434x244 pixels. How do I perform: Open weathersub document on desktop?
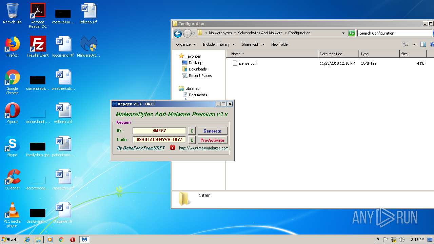pyautogui.click(x=63, y=80)
